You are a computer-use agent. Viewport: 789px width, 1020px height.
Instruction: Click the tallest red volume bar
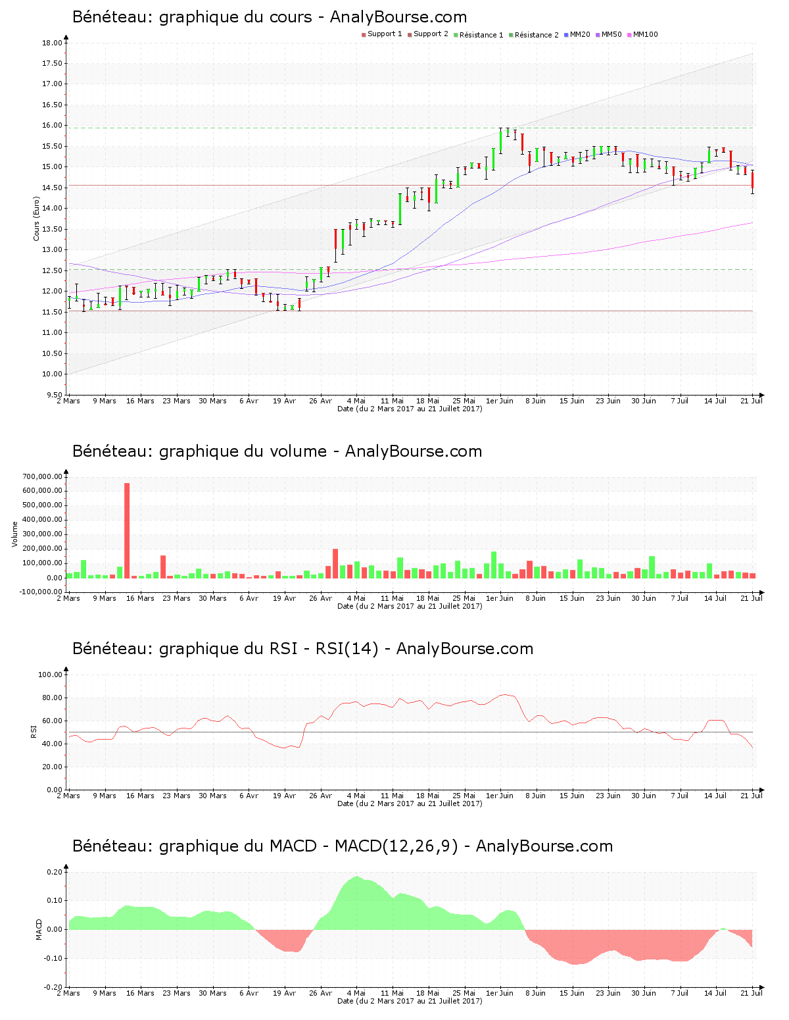pyautogui.click(x=127, y=530)
